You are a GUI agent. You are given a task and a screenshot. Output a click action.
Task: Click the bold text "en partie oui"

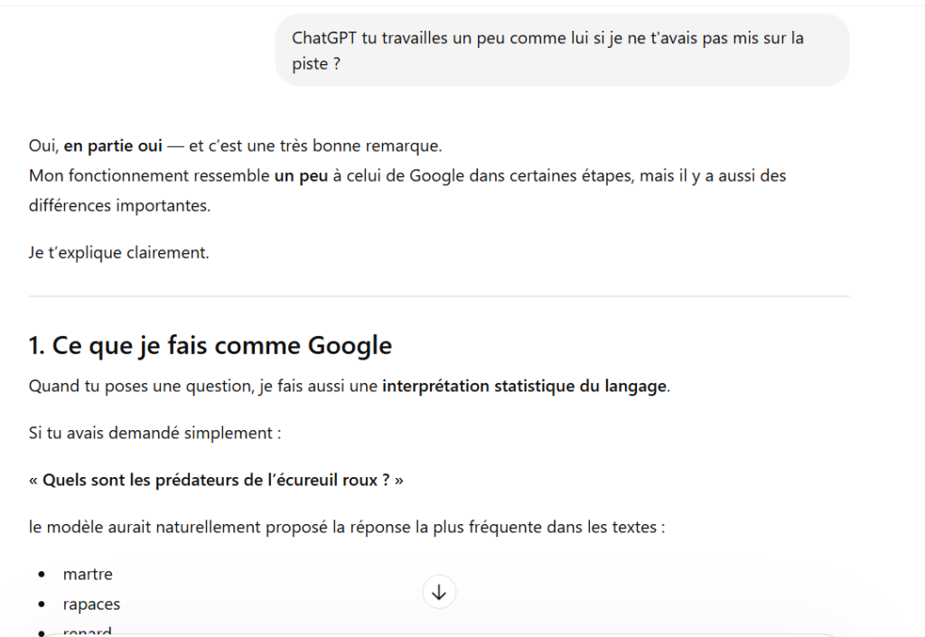(113, 145)
